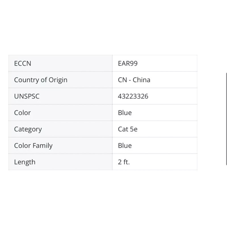Viewport: 227px width, 227px height.
Task: Select the EAR99 value text
Action: tap(128, 63)
